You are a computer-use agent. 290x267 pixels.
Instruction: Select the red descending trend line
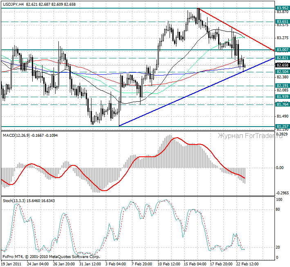point(237,30)
